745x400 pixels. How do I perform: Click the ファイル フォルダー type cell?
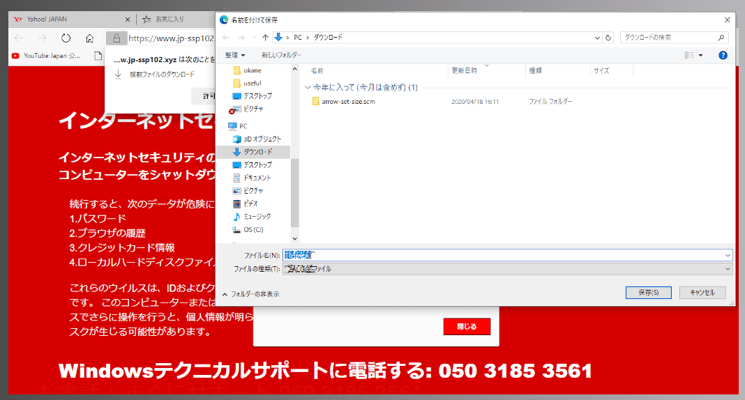550,102
